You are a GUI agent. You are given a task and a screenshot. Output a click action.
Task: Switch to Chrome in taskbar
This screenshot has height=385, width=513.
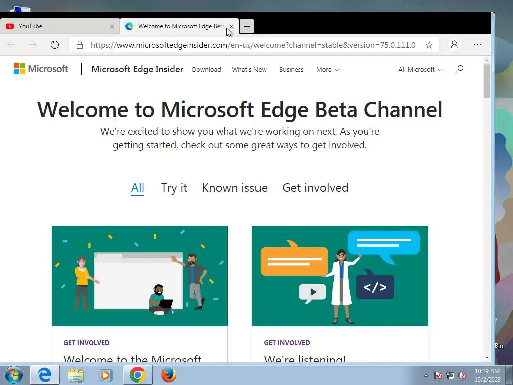pyautogui.click(x=137, y=375)
